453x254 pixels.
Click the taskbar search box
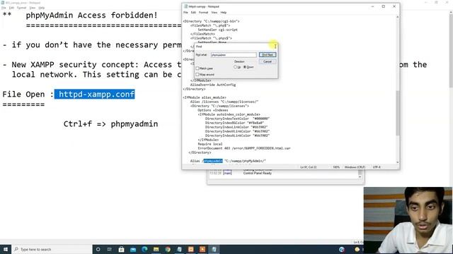click(52, 249)
